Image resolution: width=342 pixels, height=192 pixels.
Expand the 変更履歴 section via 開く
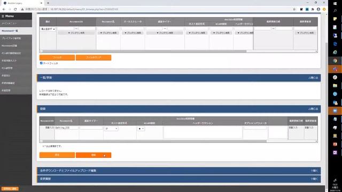(314, 179)
